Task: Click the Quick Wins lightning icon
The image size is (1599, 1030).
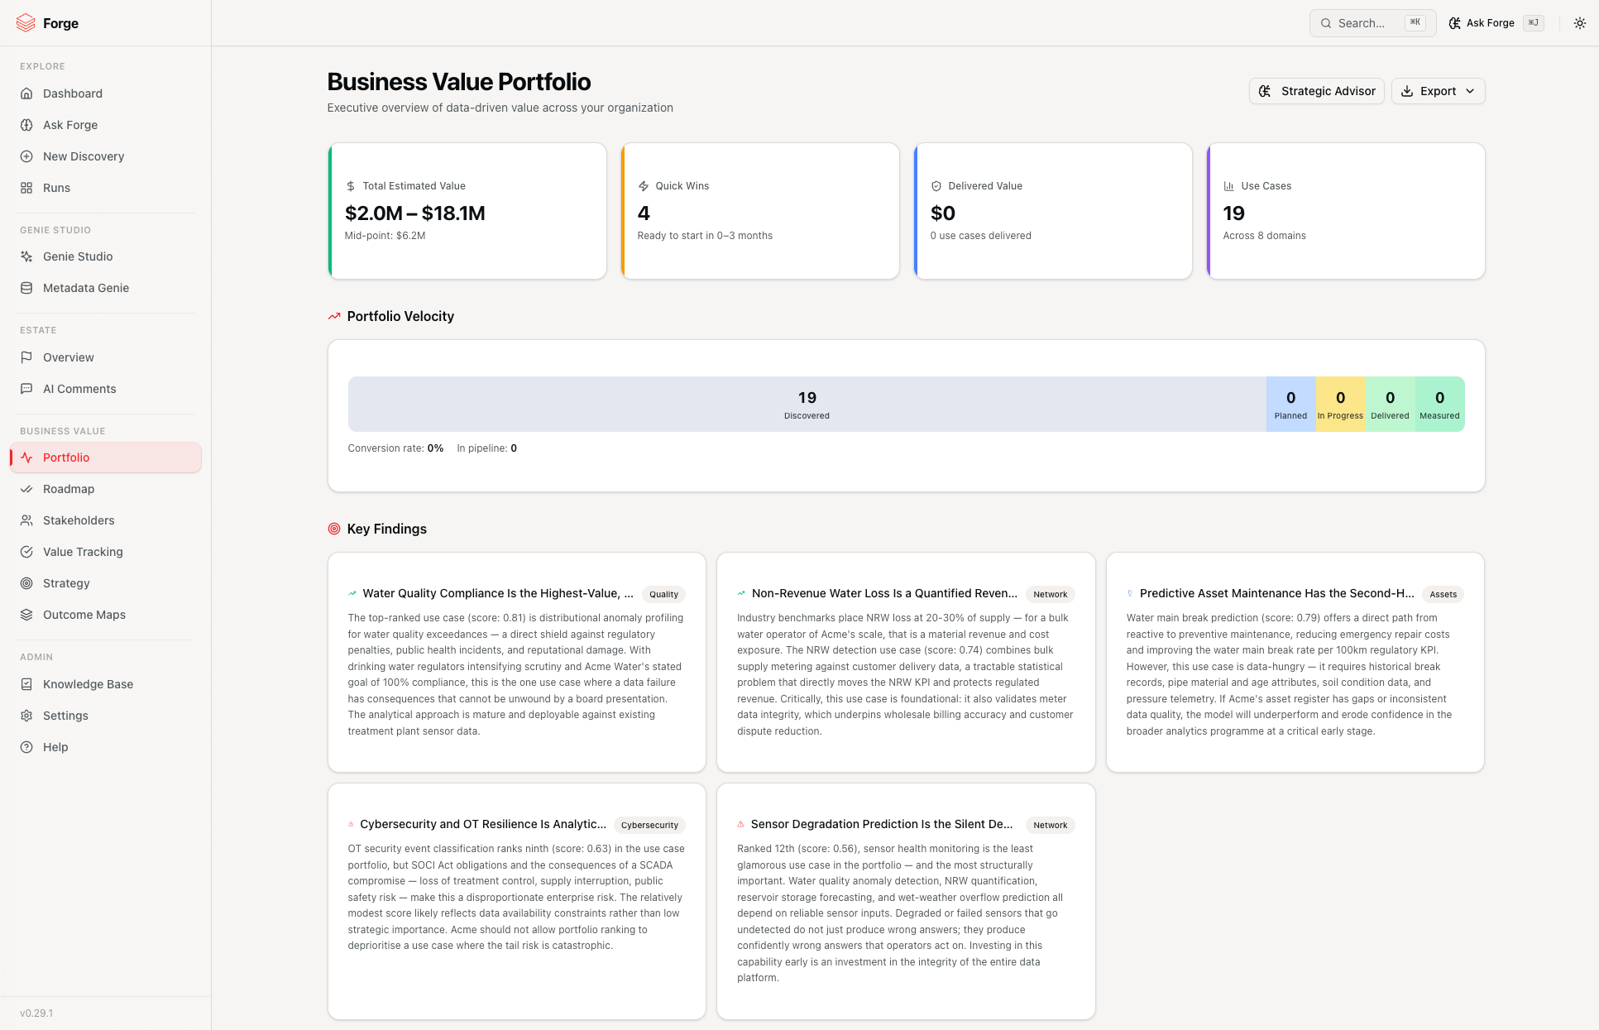Action: tap(644, 186)
